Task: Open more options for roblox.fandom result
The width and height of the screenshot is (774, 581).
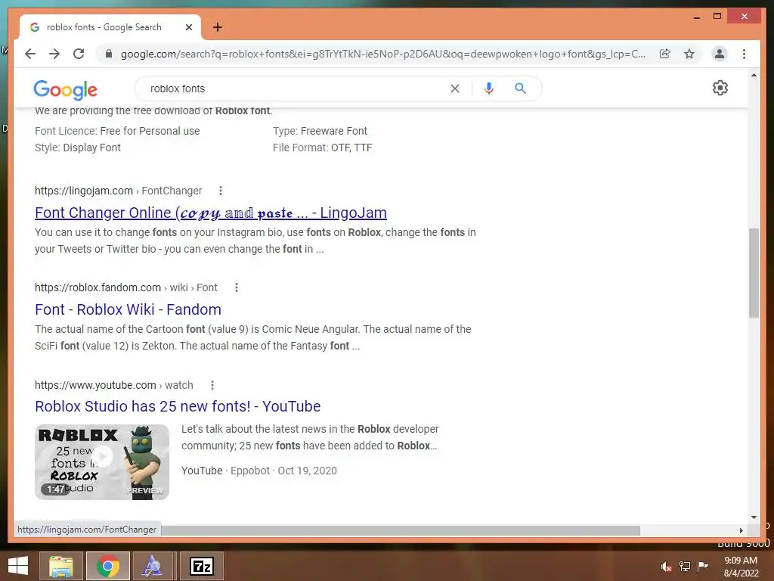Action: pos(237,287)
